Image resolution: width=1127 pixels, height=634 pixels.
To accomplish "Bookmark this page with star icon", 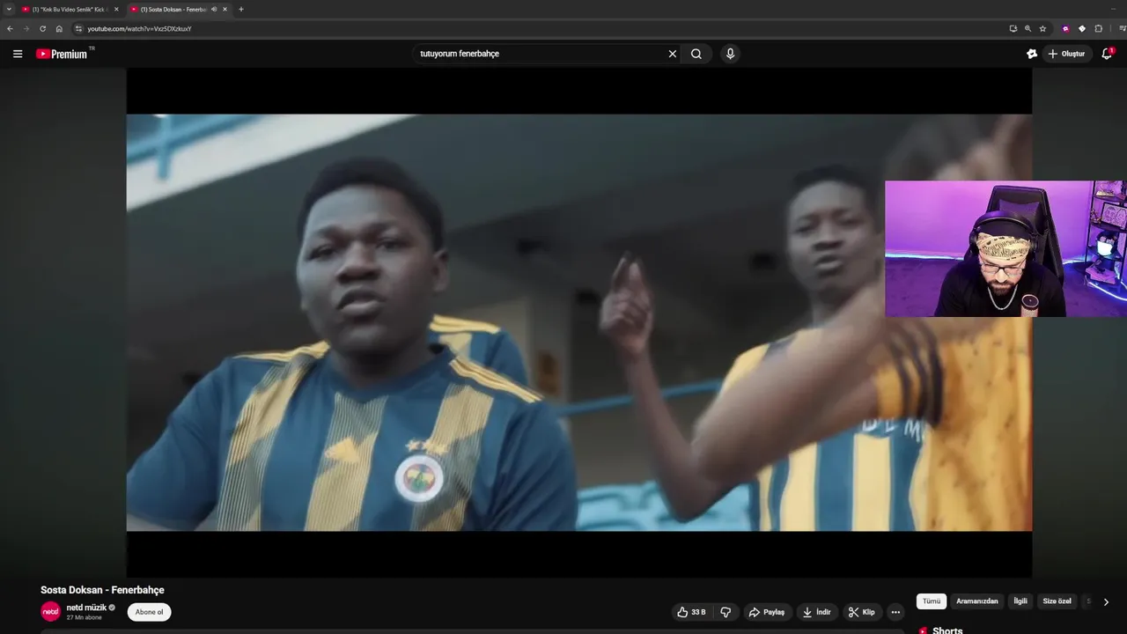I will point(1042,28).
